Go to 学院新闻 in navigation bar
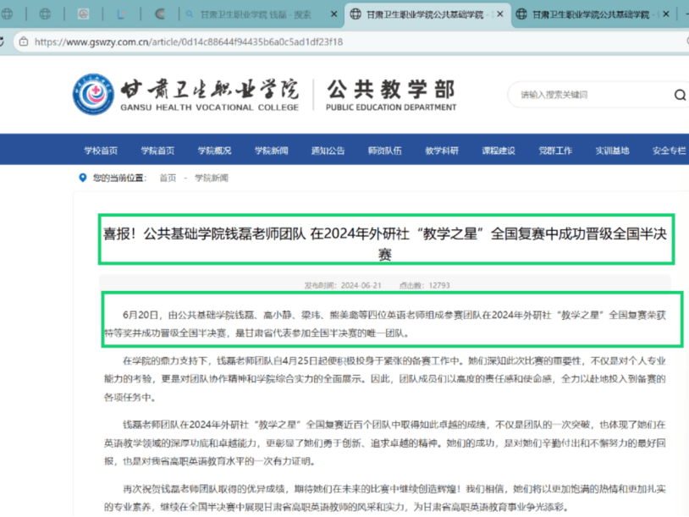The image size is (689, 517). pyautogui.click(x=272, y=151)
